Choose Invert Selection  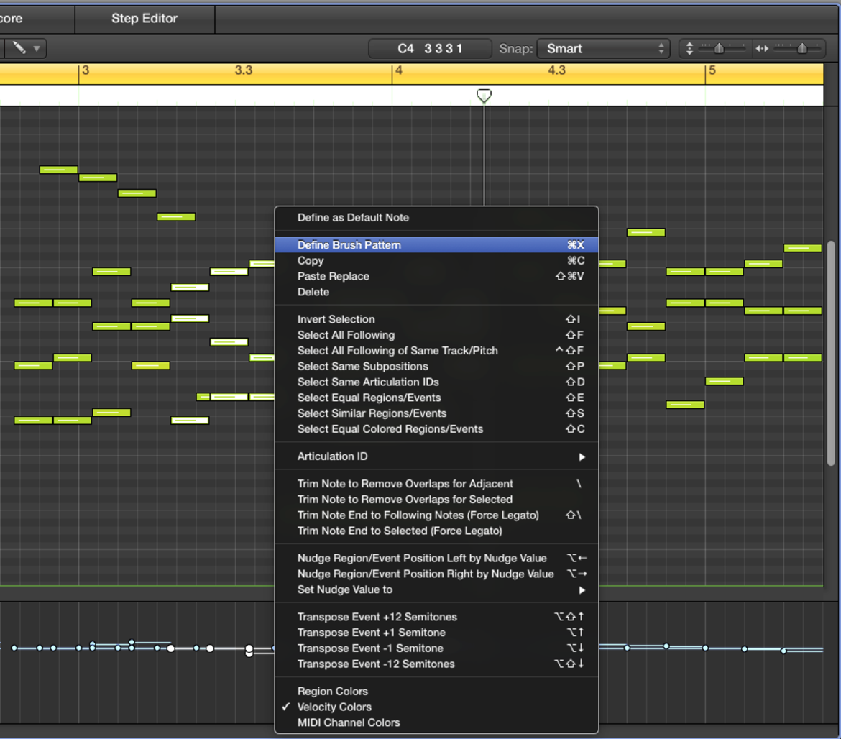click(436, 319)
